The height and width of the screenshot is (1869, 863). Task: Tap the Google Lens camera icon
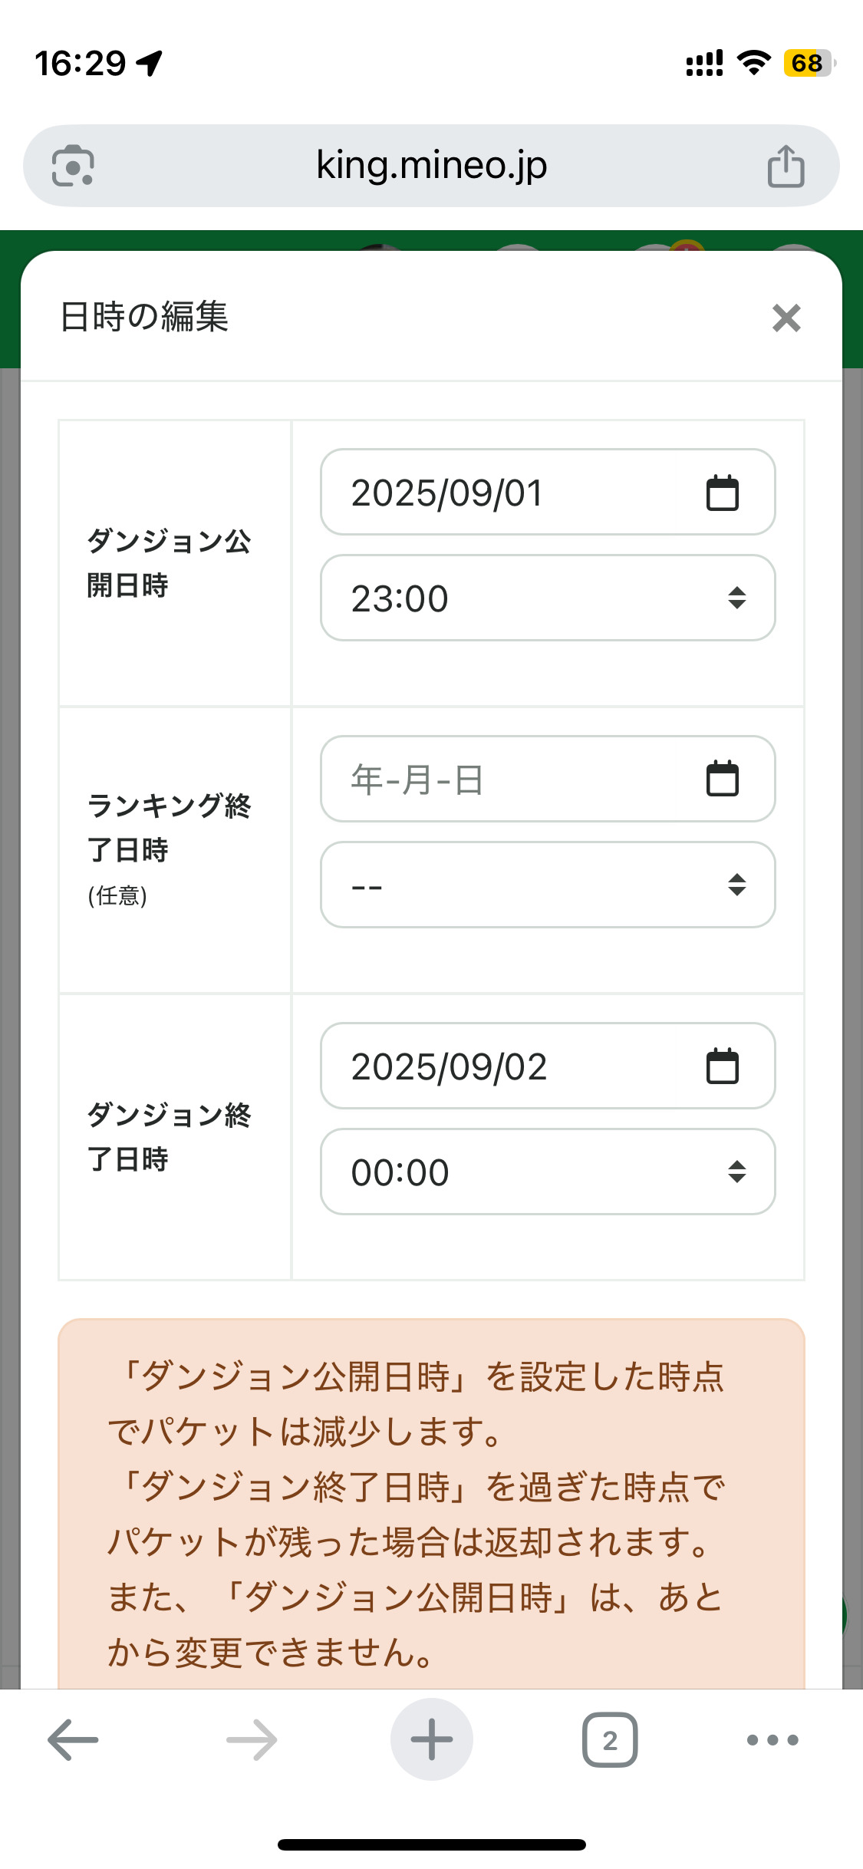pyautogui.click(x=73, y=166)
